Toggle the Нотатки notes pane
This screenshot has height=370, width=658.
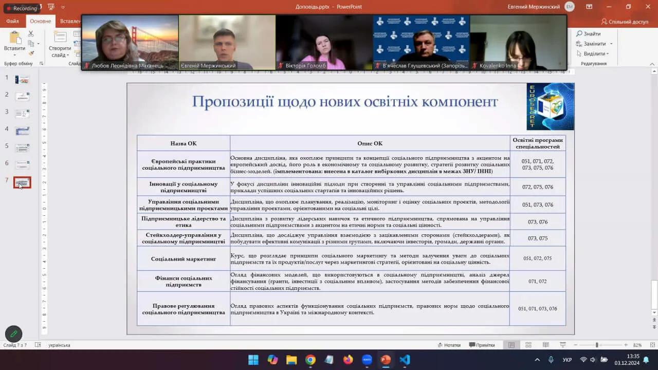pos(449,345)
